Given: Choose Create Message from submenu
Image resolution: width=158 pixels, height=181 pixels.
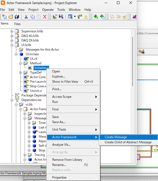Looking at the screenshot, I should pyautogui.click(x=129, y=137).
